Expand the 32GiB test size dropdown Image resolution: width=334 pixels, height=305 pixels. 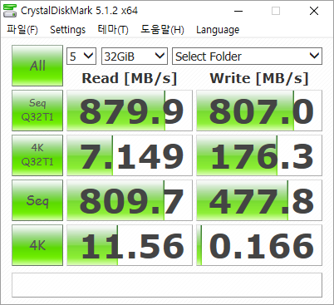point(135,57)
